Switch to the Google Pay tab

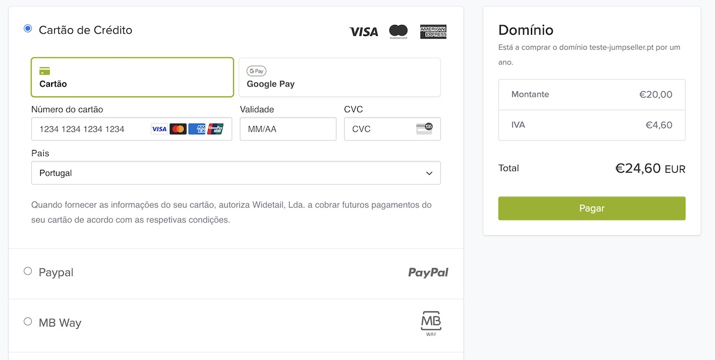click(339, 77)
